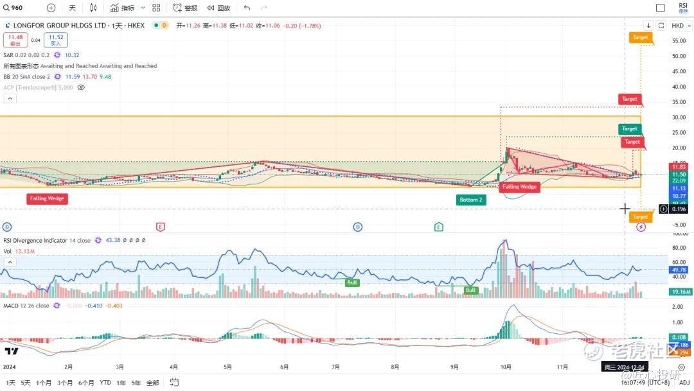Click the left red Falling Wedge label
The width and height of the screenshot is (694, 391).
(47, 198)
